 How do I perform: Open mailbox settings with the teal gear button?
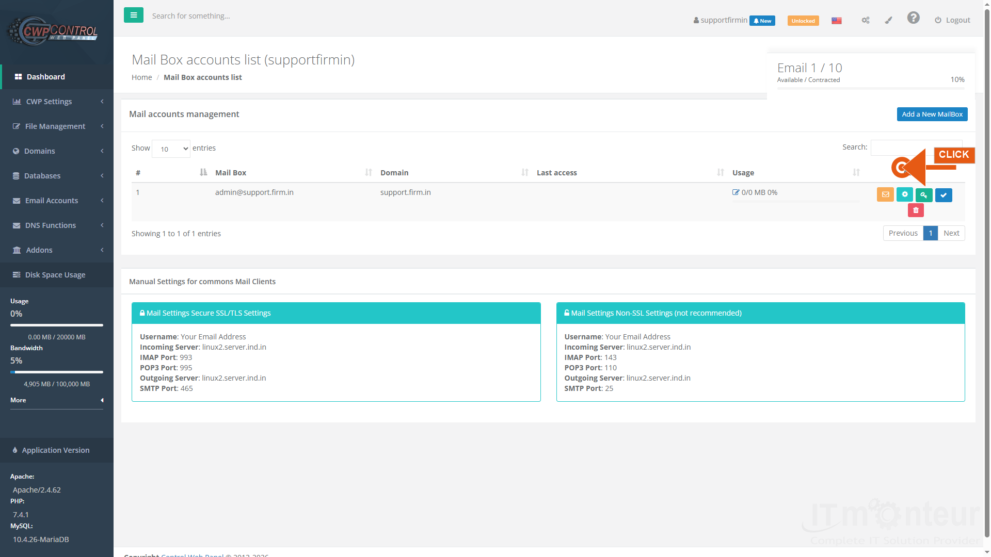904,195
